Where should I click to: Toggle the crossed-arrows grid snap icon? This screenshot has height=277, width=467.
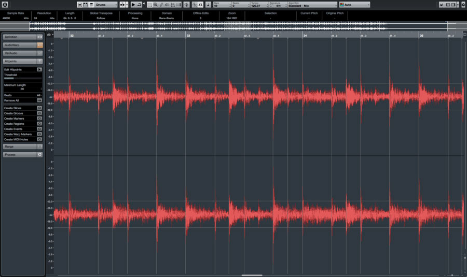(x=200, y=5)
